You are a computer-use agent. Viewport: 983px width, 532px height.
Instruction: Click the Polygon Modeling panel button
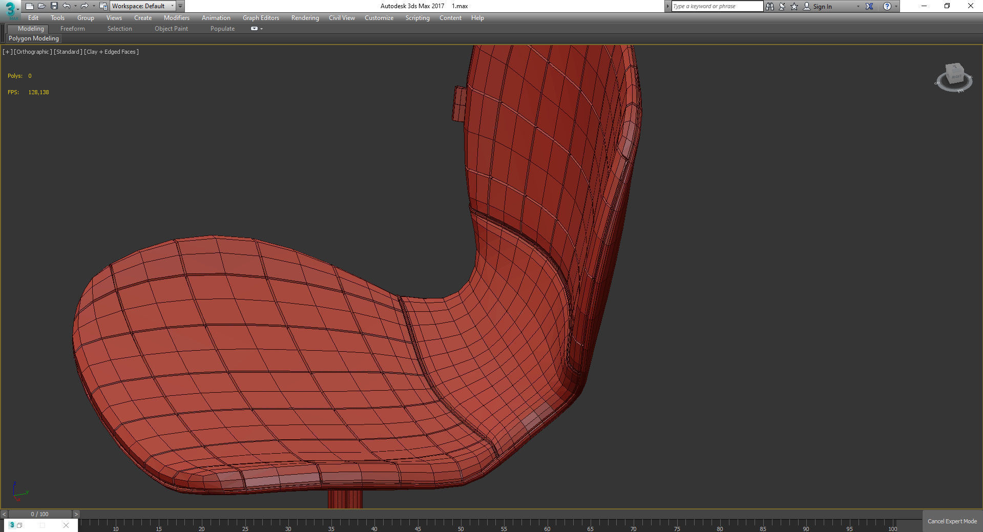(34, 38)
